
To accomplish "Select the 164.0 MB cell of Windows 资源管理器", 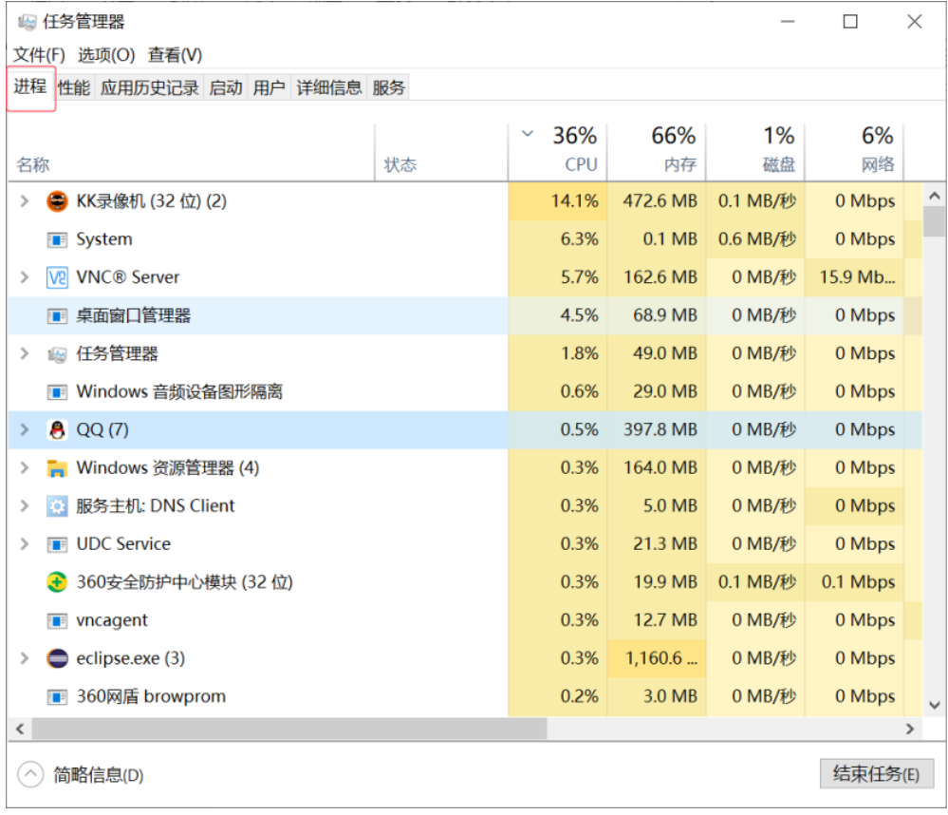I will click(x=657, y=467).
